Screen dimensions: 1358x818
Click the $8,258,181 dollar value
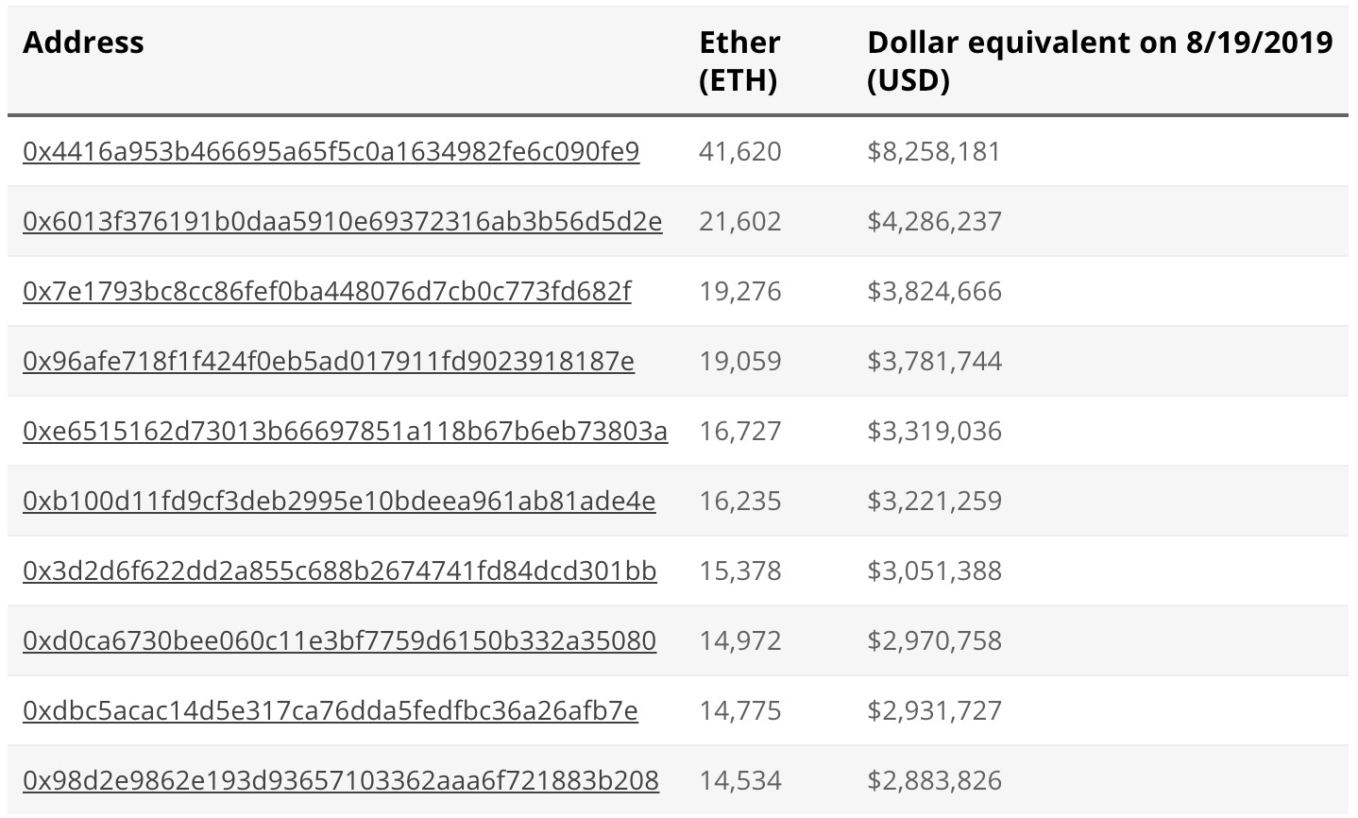[934, 152]
